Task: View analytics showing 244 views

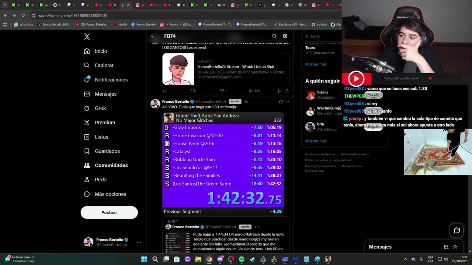Action: [x=254, y=91]
